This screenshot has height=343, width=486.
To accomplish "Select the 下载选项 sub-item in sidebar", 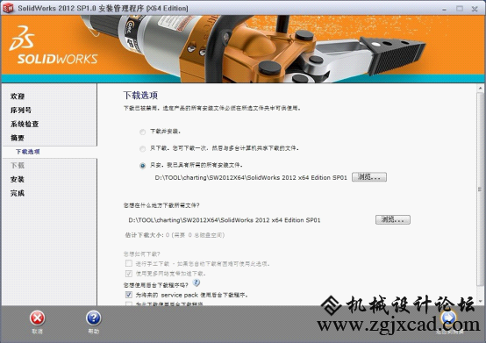I will pos(28,152).
